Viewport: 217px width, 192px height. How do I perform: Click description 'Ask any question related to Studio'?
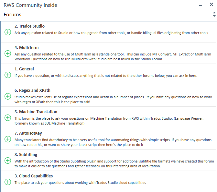point(112,33)
